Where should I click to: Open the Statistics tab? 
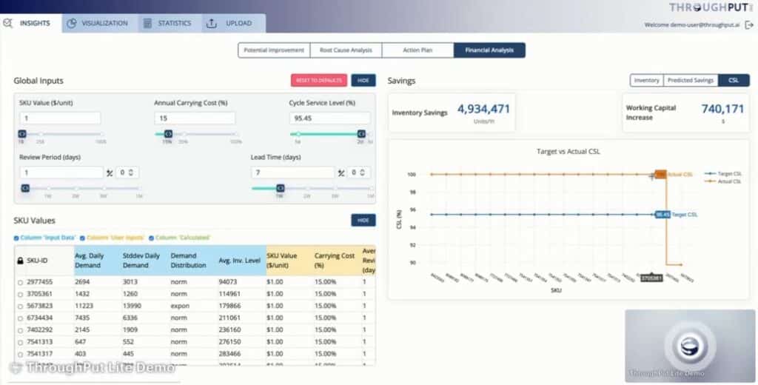[x=170, y=23]
